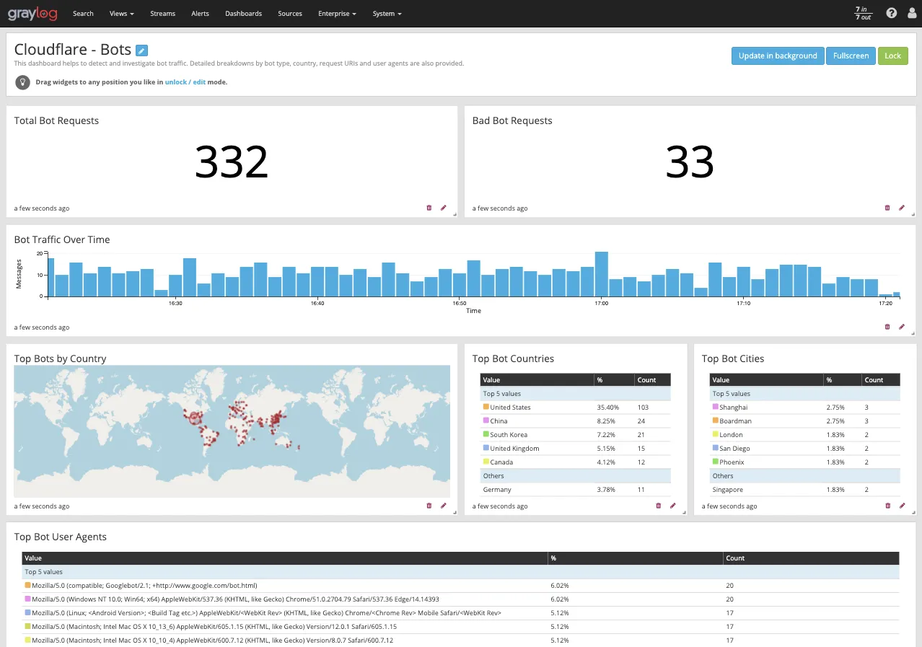Edit the Top Bots by Country widget
The image size is (922, 647).
443,506
